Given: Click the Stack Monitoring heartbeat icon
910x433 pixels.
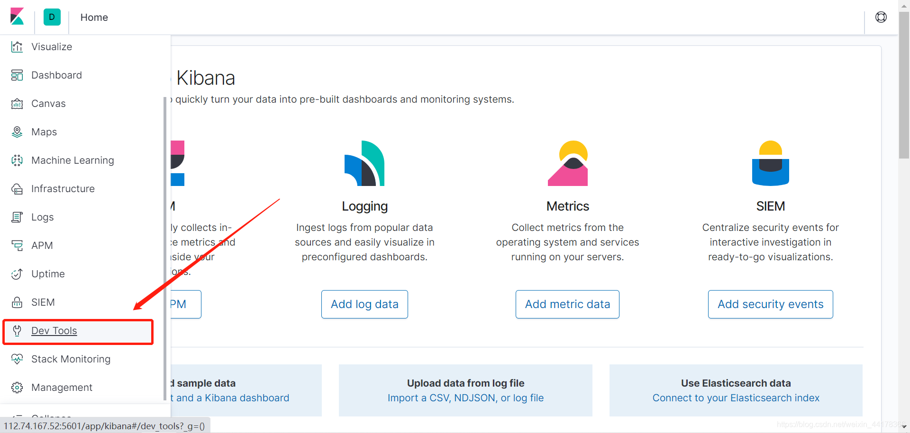Looking at the screenshot, I should [x=17, y=359].
